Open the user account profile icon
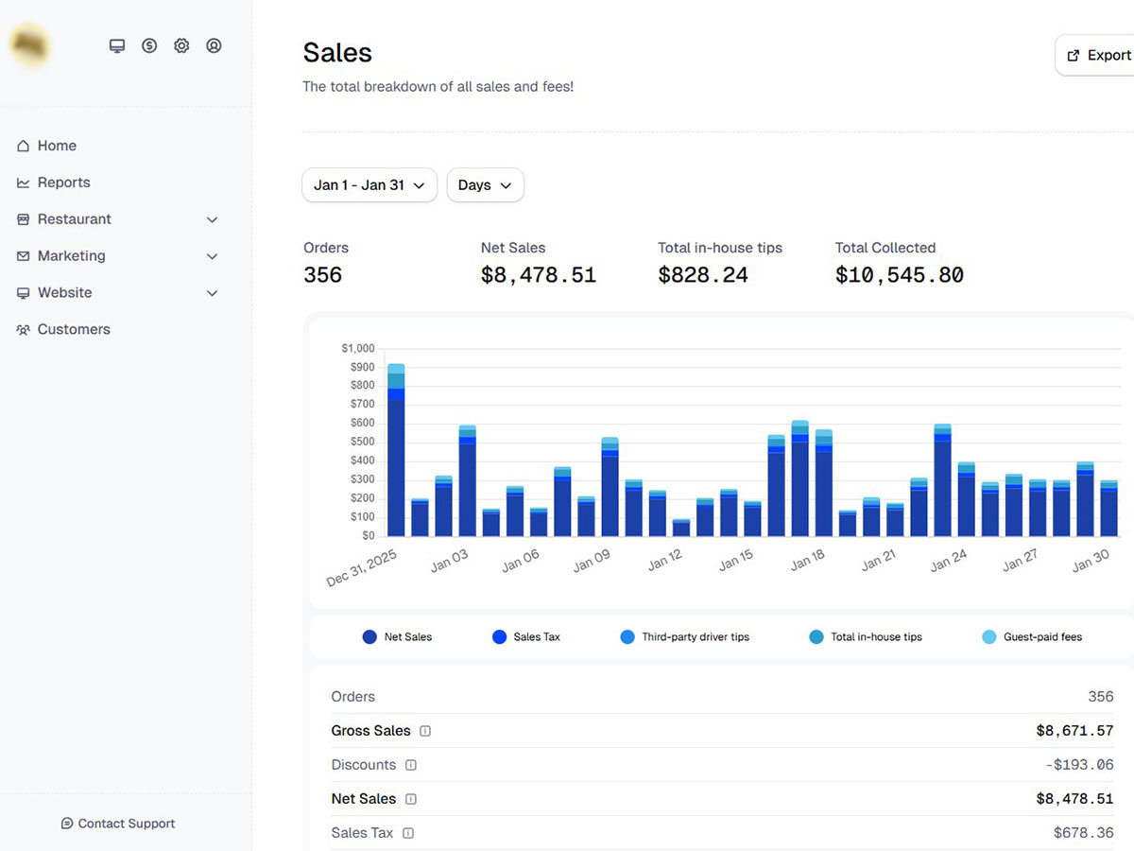1134x851 pixels. pyautogui.click(x=214, y=45)
